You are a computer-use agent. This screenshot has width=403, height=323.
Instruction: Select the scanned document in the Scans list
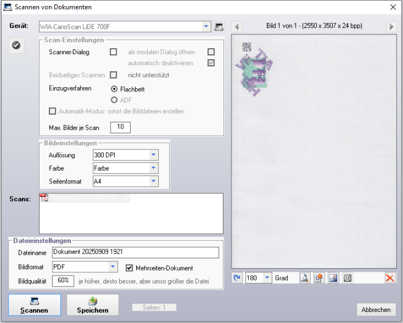click(85, 198)
